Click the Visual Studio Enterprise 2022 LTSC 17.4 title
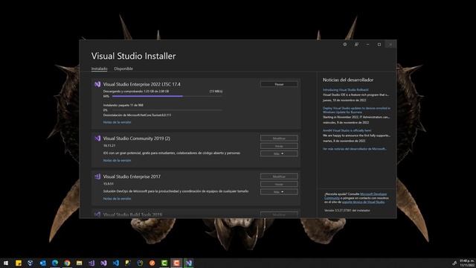The height and width of the screenshot is (268, 476). (x=142, y=84)
